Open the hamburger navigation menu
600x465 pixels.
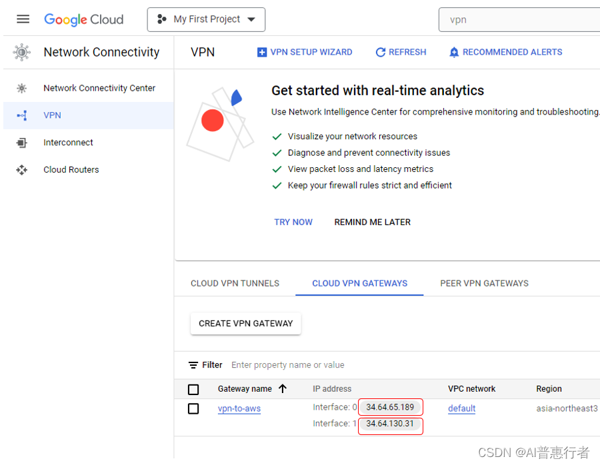23,19
